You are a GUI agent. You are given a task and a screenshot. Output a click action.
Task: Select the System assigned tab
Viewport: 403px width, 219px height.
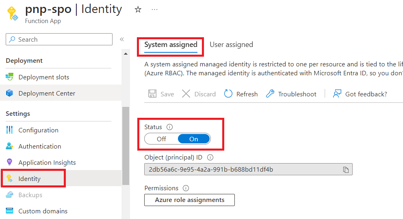pyautogui.click(x=171, y=45)
